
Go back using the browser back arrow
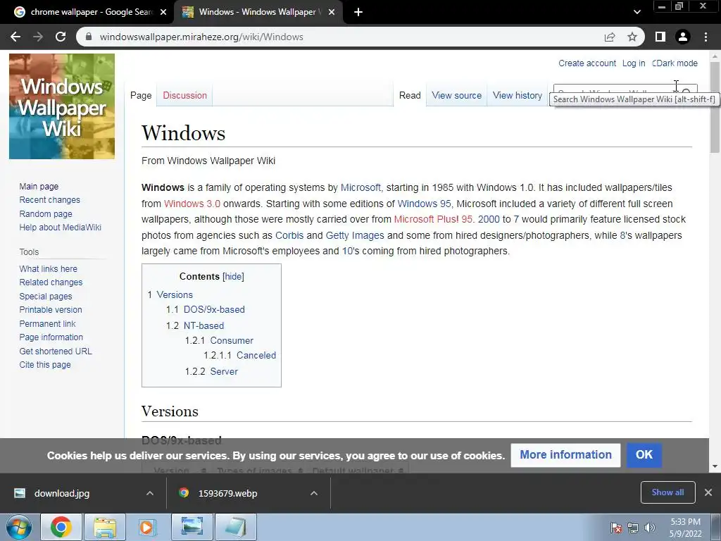coord(15,37)
